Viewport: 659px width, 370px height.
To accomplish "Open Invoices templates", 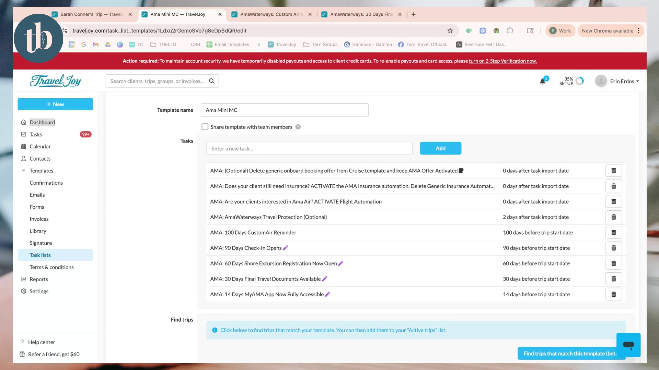I will click(39, 219).
